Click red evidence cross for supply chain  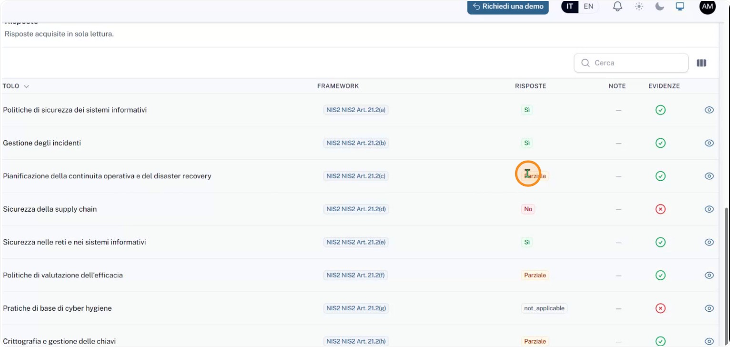coord(660,209)
